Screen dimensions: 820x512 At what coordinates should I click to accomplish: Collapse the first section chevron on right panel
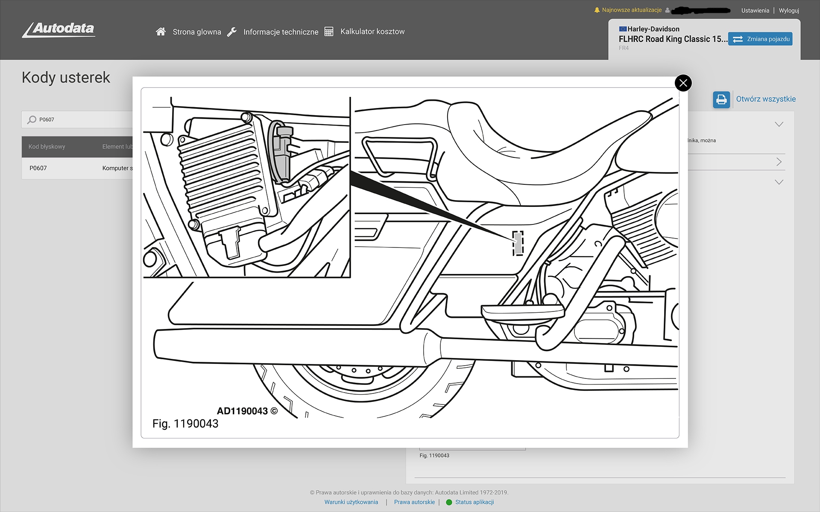[x=779, y=124]
